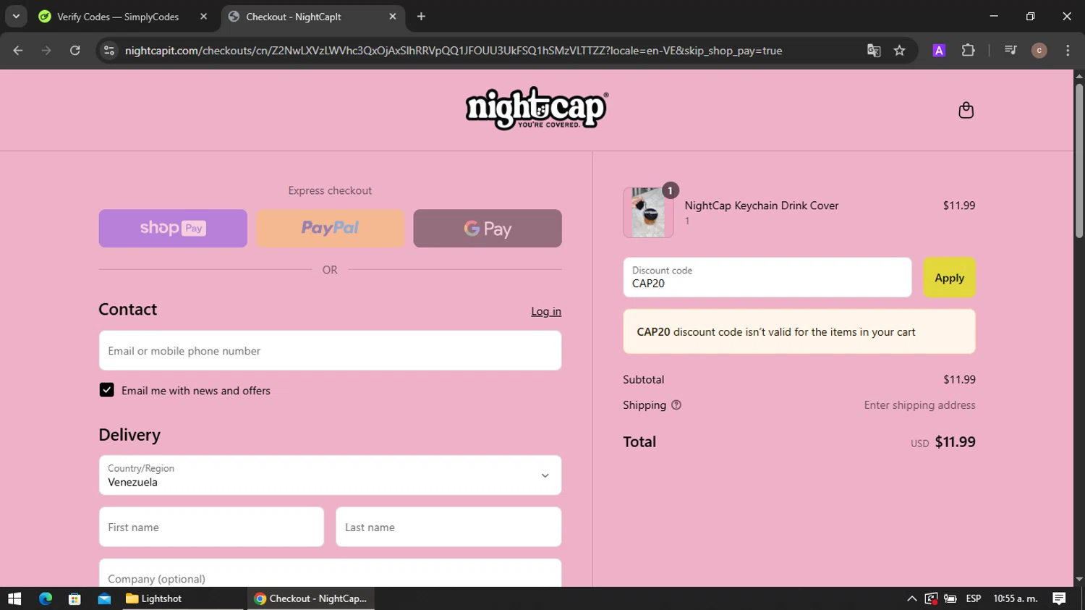Launch Microsoft Edge from taskbar

[x=46, y=598]
